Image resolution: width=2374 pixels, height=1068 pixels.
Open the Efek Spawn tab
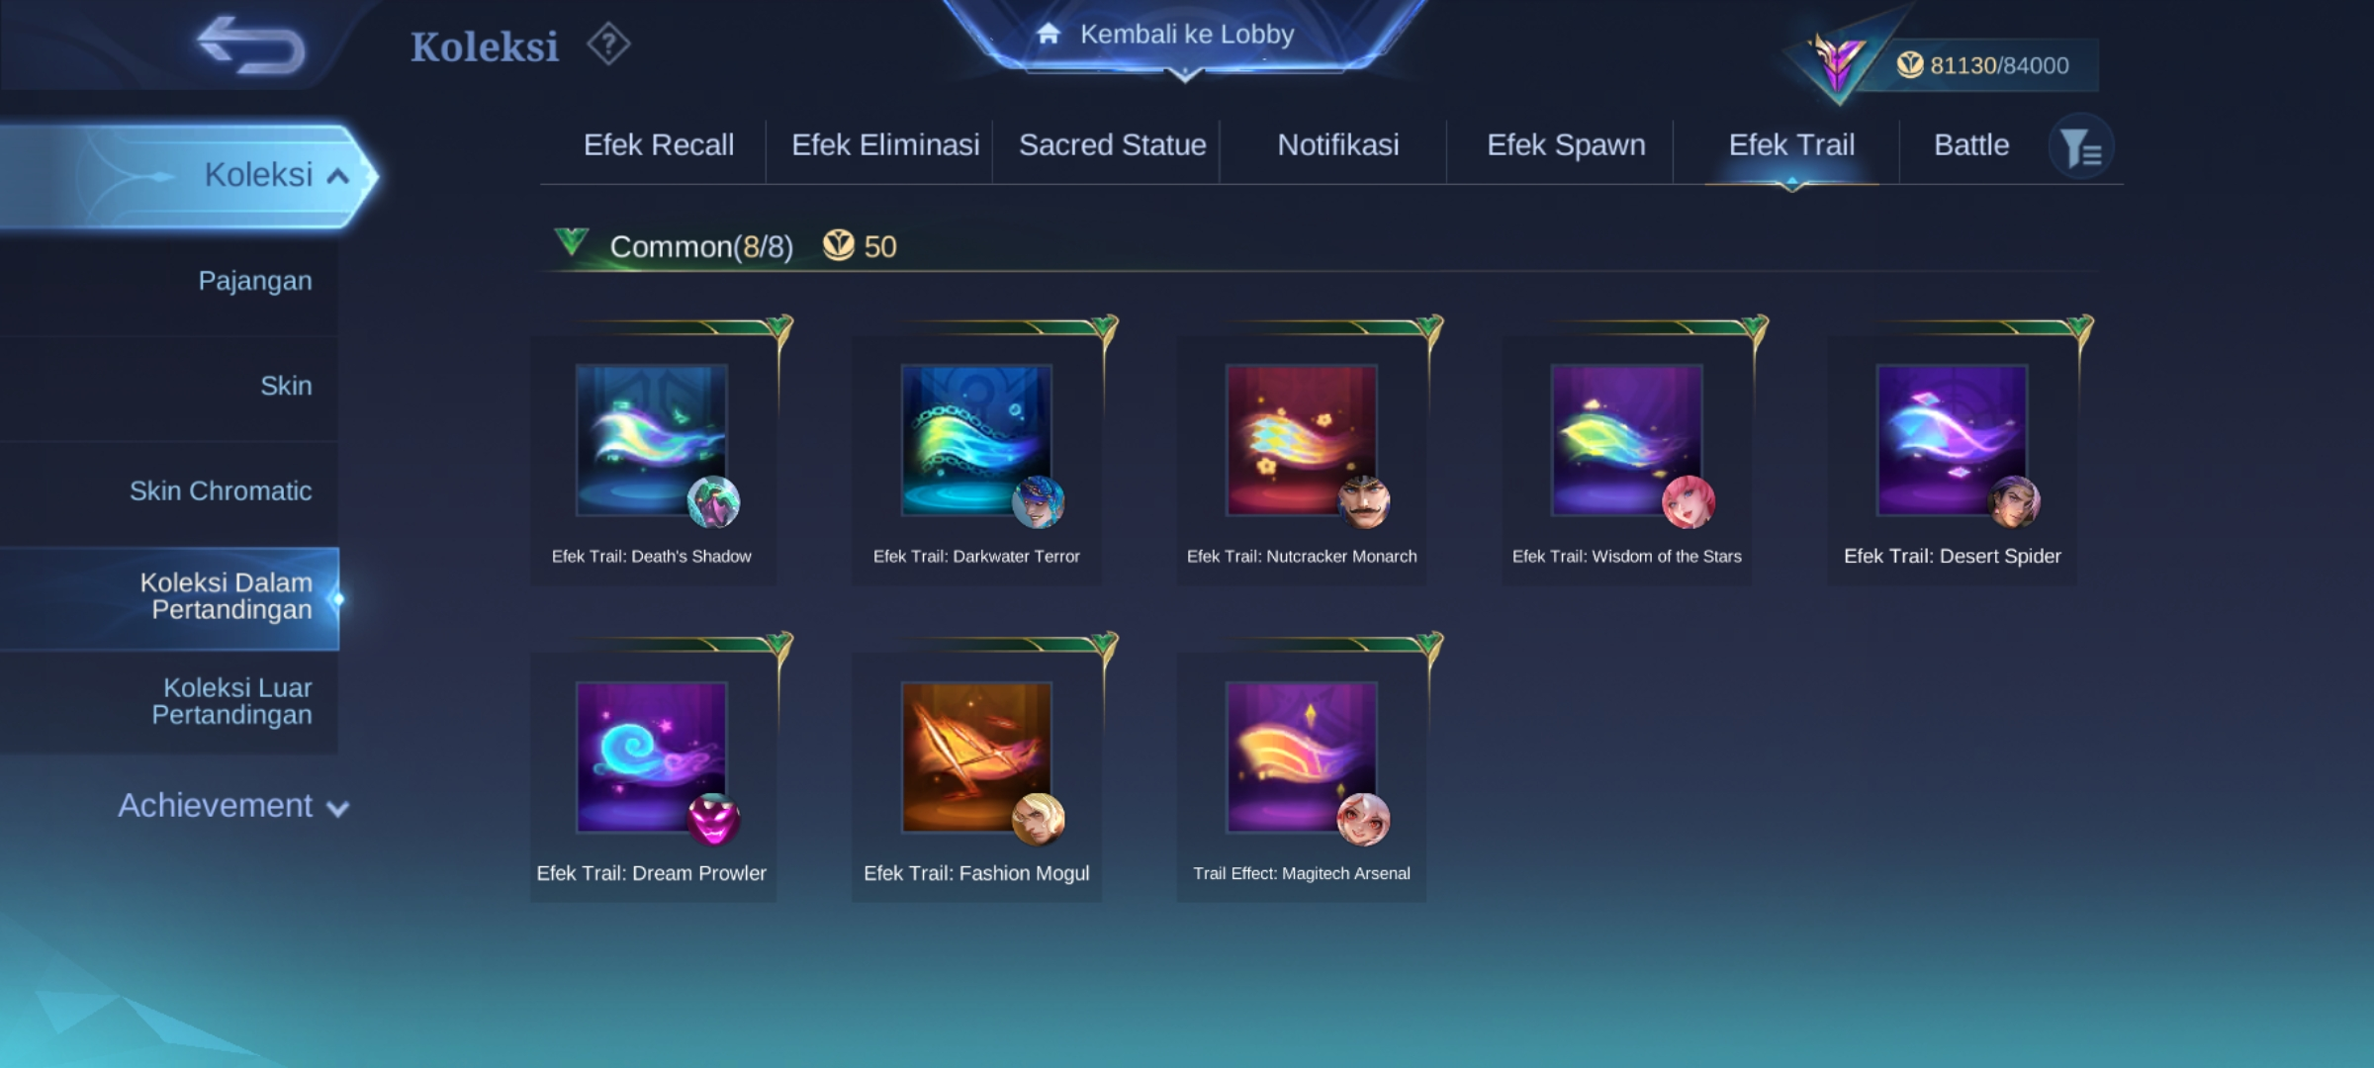(1566, 145)
